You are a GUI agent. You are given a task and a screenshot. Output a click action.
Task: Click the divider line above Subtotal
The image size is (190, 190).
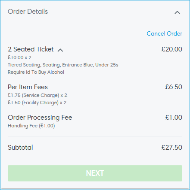[95, 136]
